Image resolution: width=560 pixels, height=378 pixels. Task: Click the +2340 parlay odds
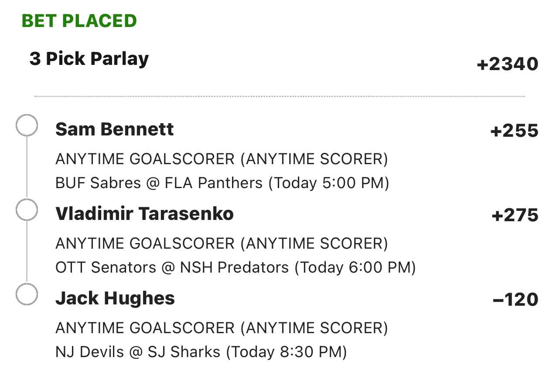(508, 64)
